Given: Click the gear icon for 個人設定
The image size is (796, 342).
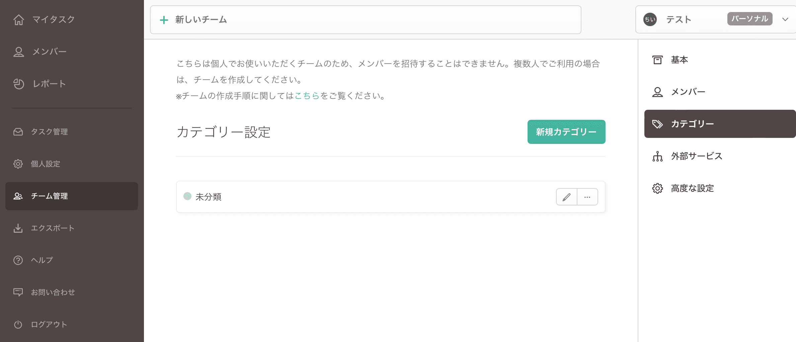Looking at the screenshot, I should [x=18, y=164].
